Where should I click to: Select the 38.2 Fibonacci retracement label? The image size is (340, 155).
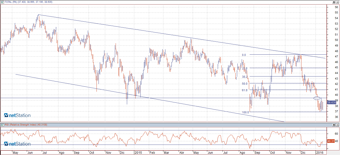[245, 77]
